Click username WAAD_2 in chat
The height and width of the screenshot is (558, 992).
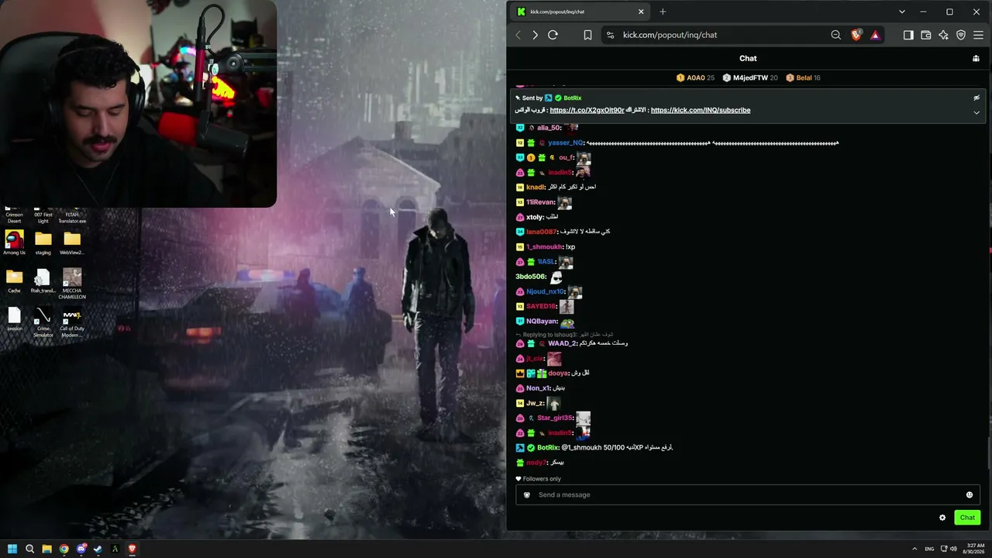tap(562, 343)
